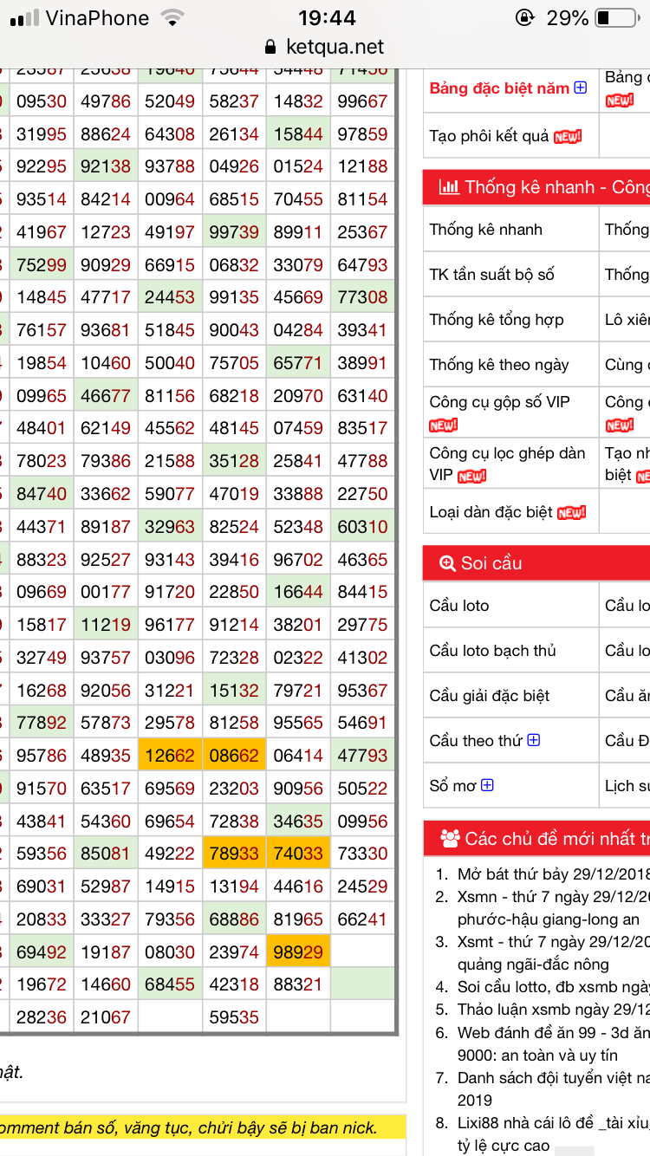This screenshot has width=650, height=1156.
Task: Select orange highlighted cell 98929
Action: coord(298,952)
